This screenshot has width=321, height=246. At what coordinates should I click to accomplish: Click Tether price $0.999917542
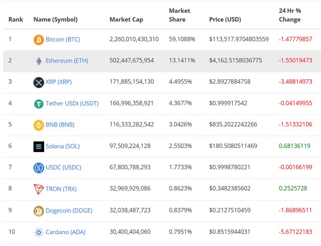point(228,103)
